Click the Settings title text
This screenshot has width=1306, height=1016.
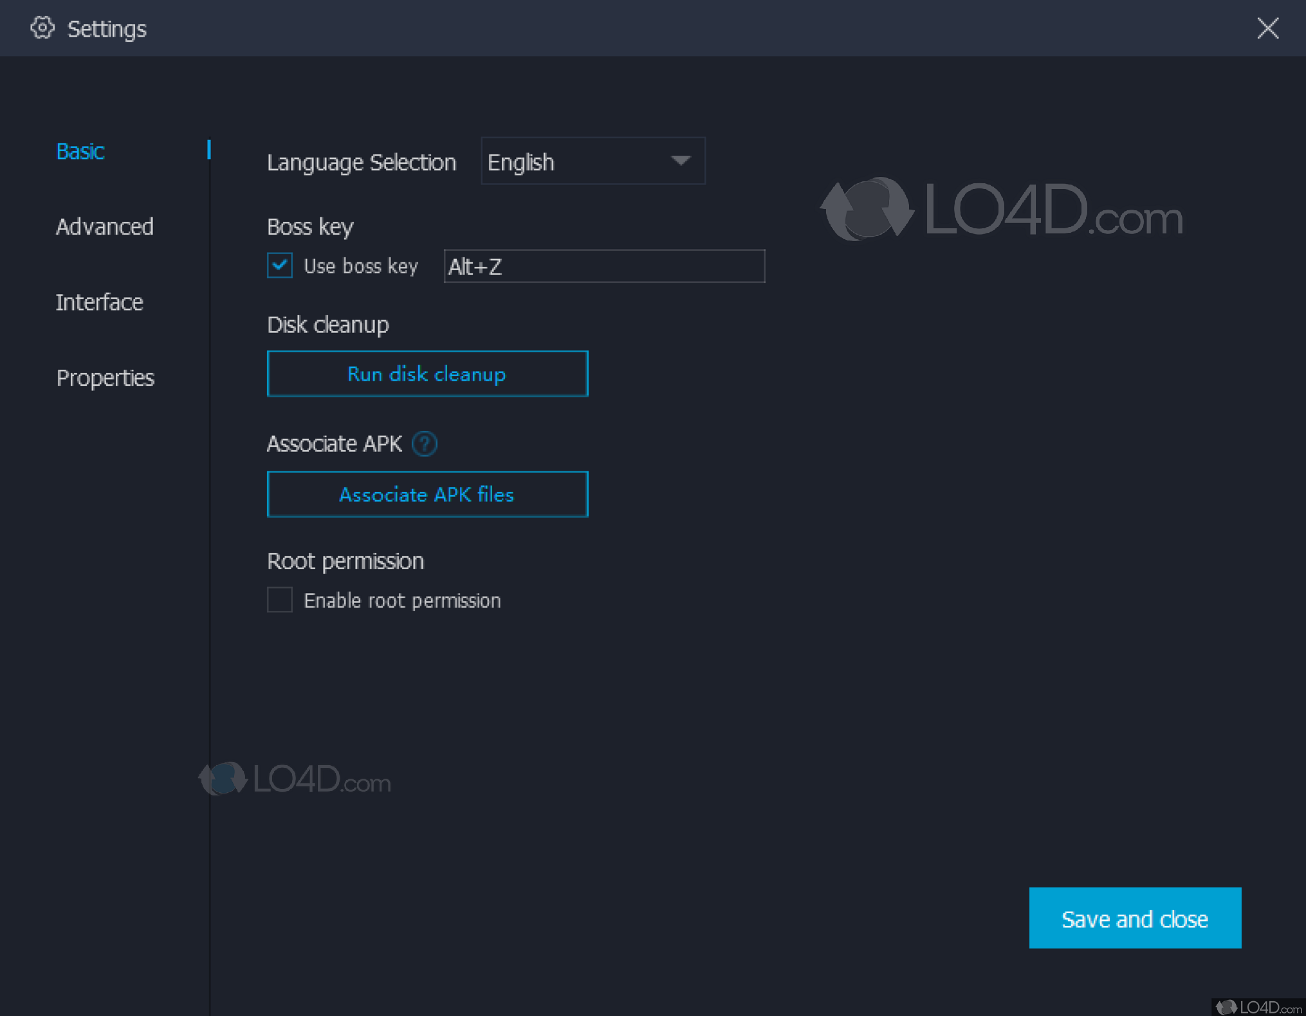(107, 29)
